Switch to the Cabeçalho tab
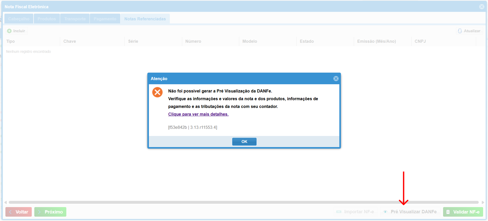 click(x=19, y=19)
